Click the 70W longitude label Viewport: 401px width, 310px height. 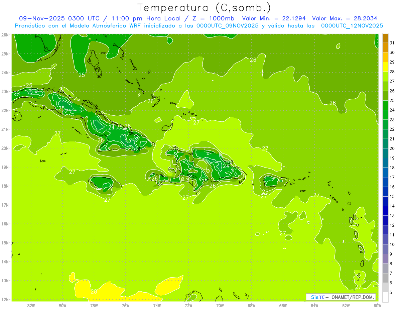tap(220, 305)
